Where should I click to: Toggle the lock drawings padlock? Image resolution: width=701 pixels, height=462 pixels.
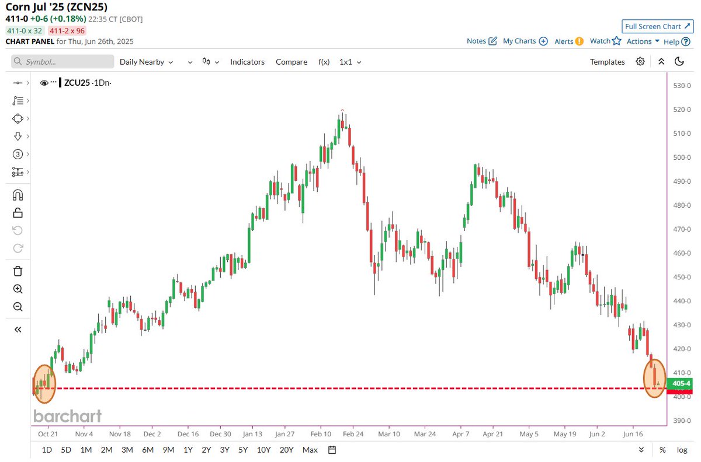[x=18, y=212]
